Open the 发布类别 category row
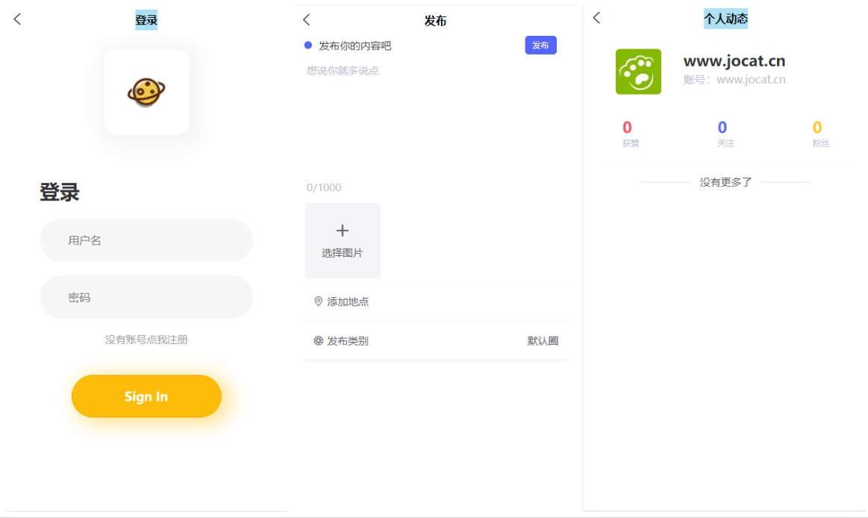Screen dimensions: 868x518 436,340
